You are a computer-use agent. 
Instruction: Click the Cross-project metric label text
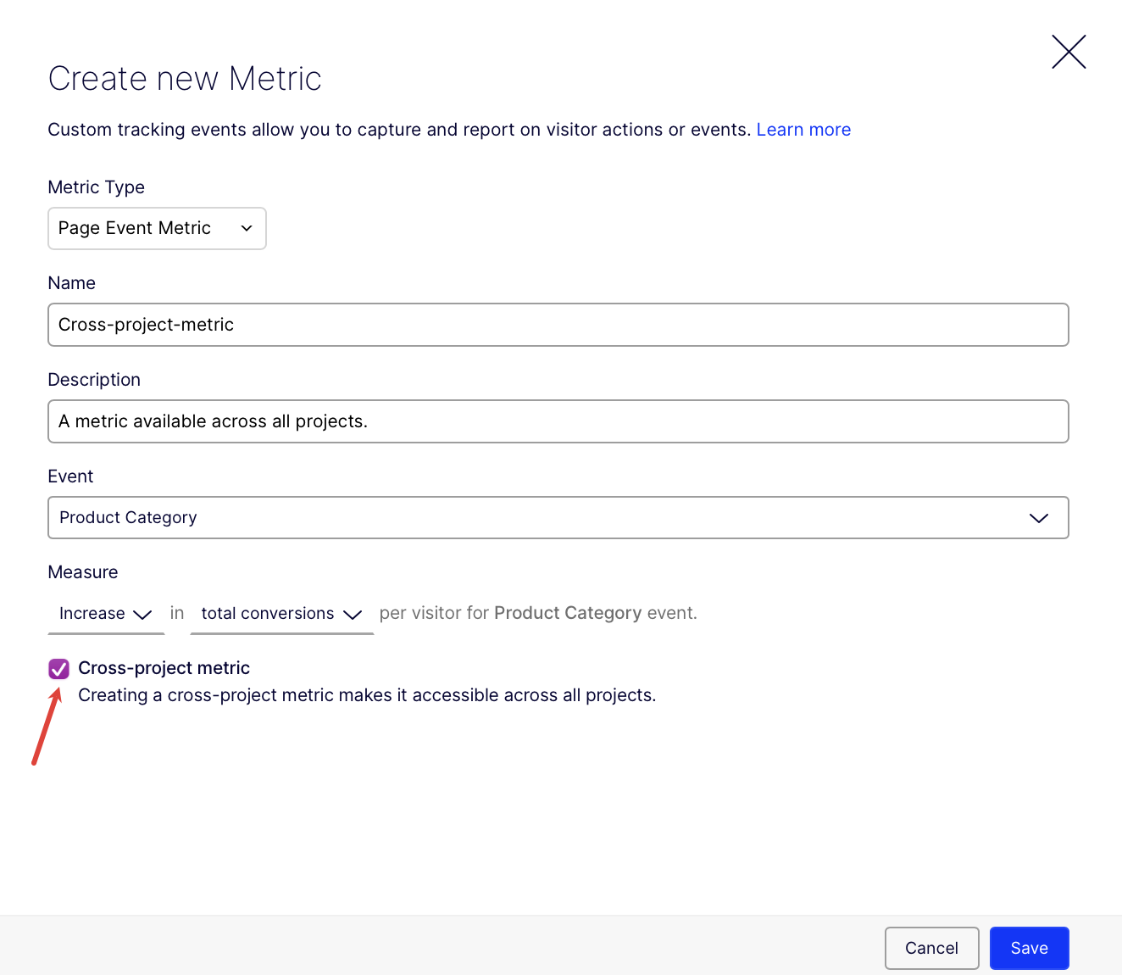coord(164,668)
